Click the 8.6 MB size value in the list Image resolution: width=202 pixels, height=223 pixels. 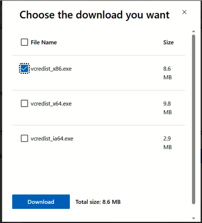point(167,73)
